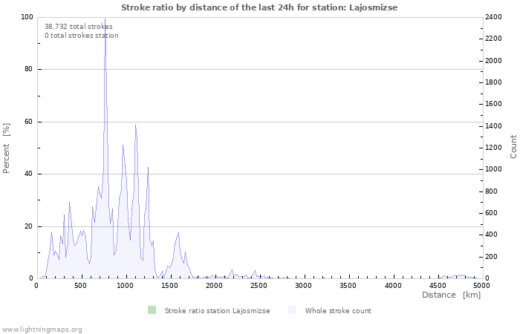Click the 500 km distance axis value
Image resolution: width=520 pixels, height=334 pixels.
point(80,286)
